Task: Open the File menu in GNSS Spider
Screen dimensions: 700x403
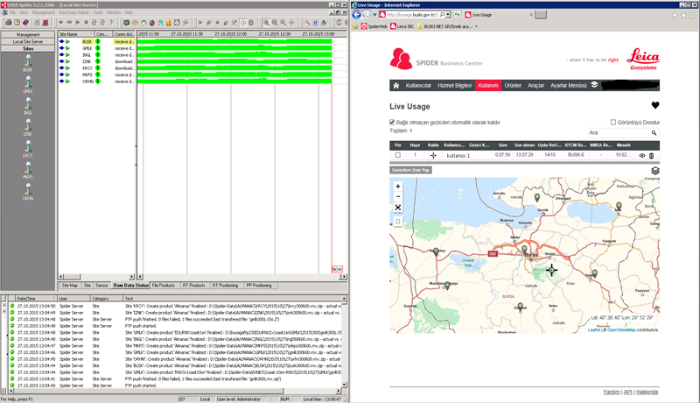Action: coord(12,12)
